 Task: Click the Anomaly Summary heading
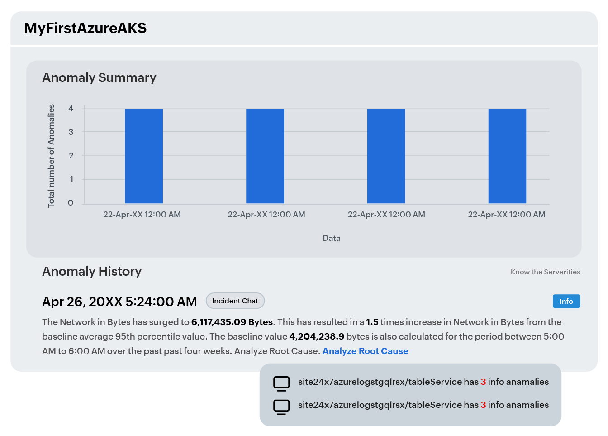99,78
